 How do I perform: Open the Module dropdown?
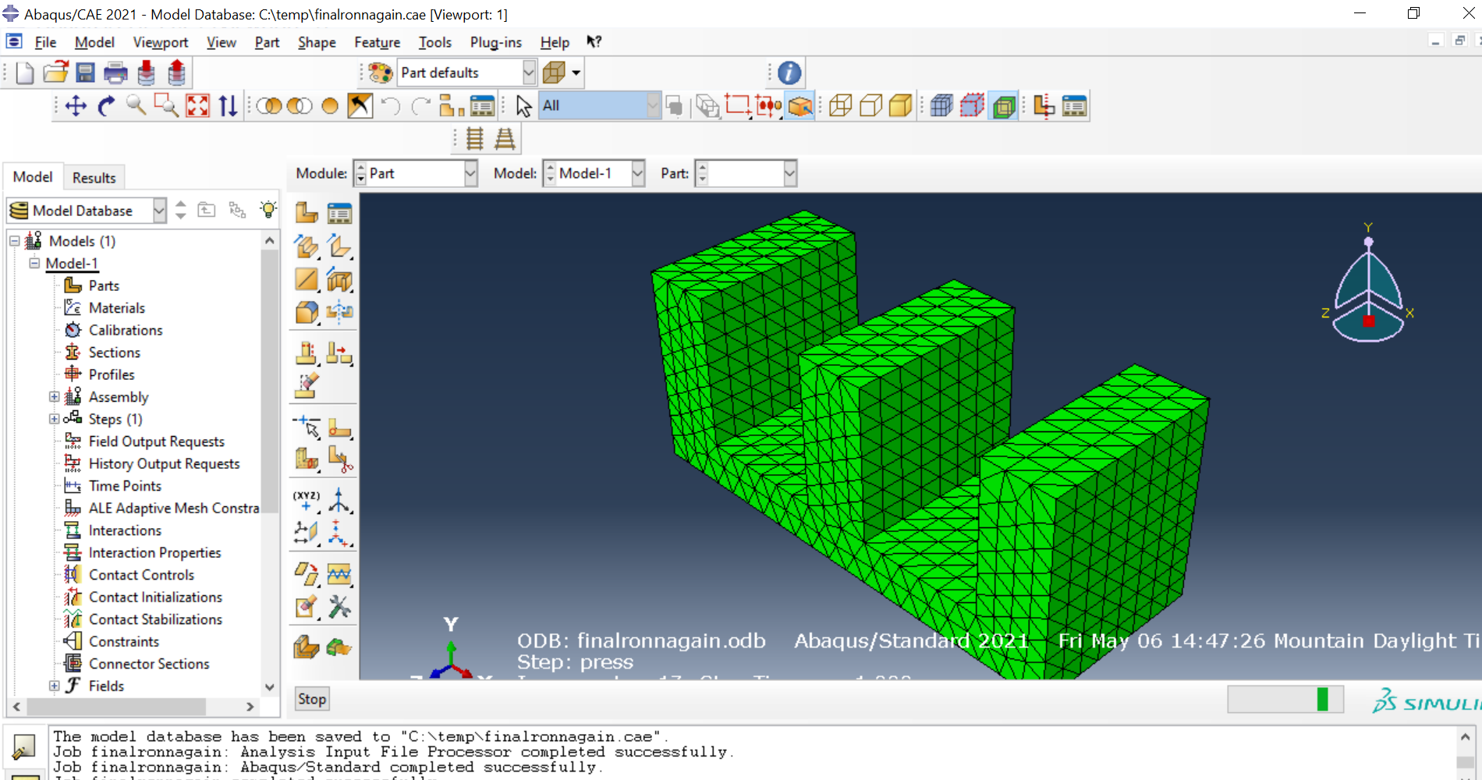[470, 173]
